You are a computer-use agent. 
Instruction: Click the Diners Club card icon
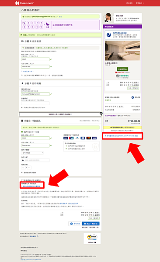(77, 138)
